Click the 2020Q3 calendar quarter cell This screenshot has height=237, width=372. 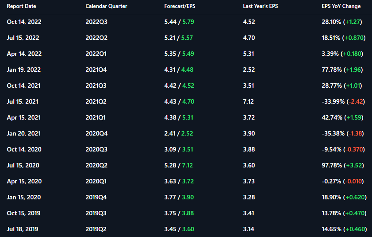tap(96, 149)
